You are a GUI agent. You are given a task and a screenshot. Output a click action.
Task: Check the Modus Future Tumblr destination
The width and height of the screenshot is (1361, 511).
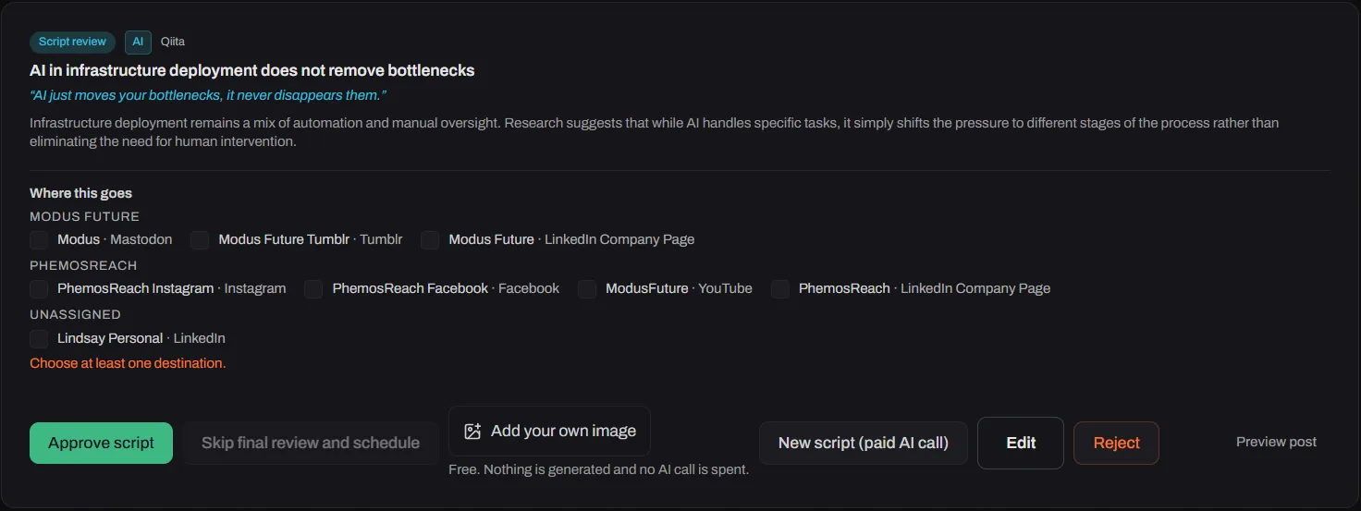[200, 240]
